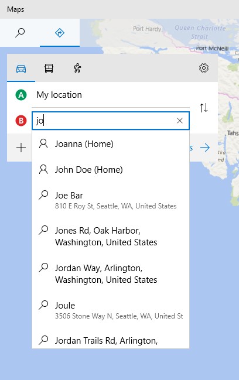Select Jones Rd, Oak Harbor suggestion
The width and height of the screenshot is (239, 380).
[111, 237]
